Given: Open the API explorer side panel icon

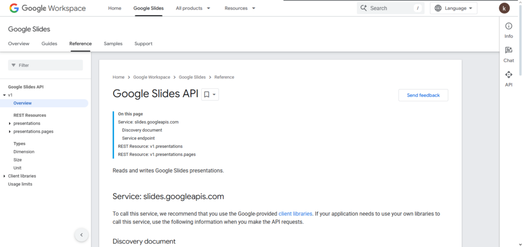Looking at the screenshot, I should click(x=509, y=74).
